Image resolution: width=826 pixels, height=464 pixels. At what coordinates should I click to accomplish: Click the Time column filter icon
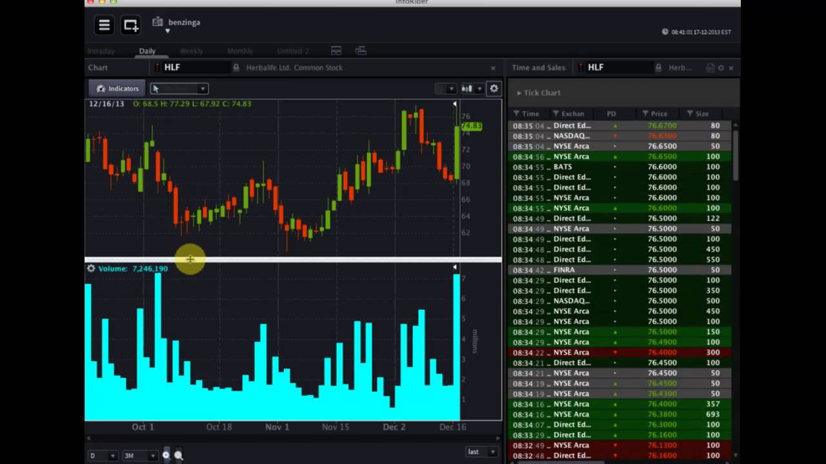(x=517, y=113)
